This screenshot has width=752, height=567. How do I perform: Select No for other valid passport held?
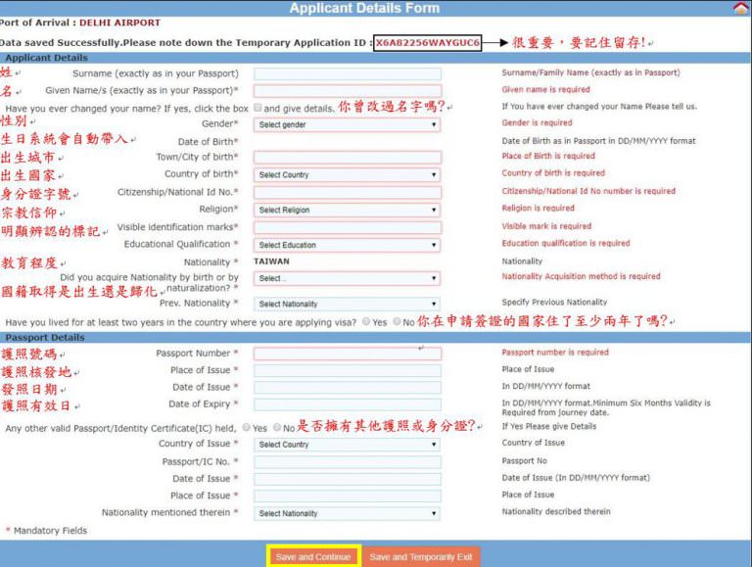point(277,428)
